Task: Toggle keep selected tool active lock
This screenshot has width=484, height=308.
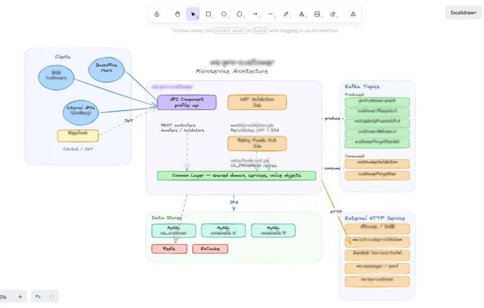Action: coord(157,14)
